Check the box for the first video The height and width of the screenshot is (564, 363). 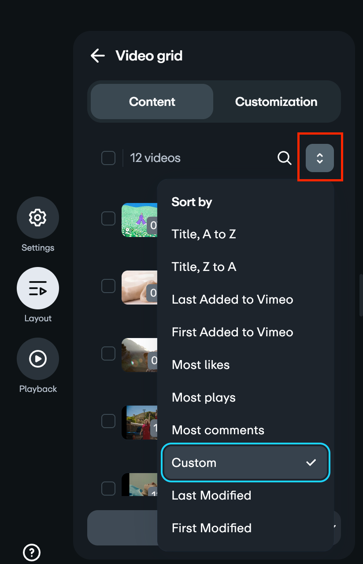pyautogui.click(x=108, y=218)
